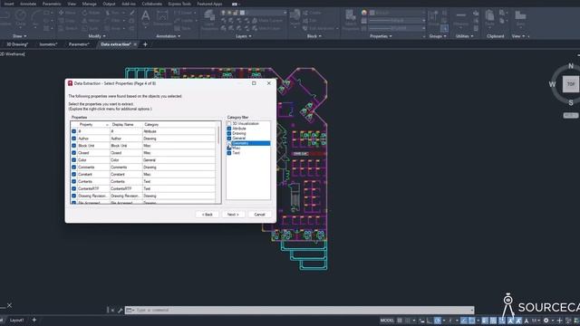Switch to the Isometric drawing tab

(x=48, y=44)
